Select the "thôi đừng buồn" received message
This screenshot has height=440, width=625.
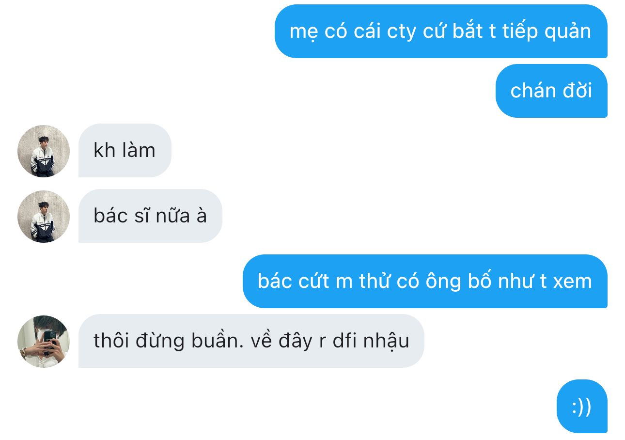coord(251,341)
